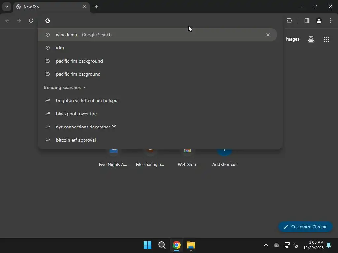Screen dimensions: 338x253
Task: Click the Customize Chrome button
Action: point(305,227)
